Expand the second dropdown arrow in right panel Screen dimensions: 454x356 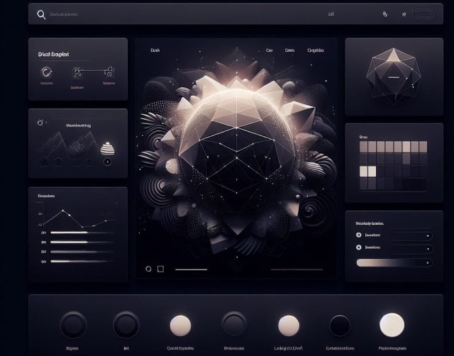click(x=427, y=248)
